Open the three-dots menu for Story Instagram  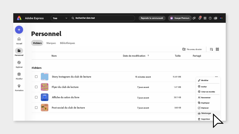216,77
